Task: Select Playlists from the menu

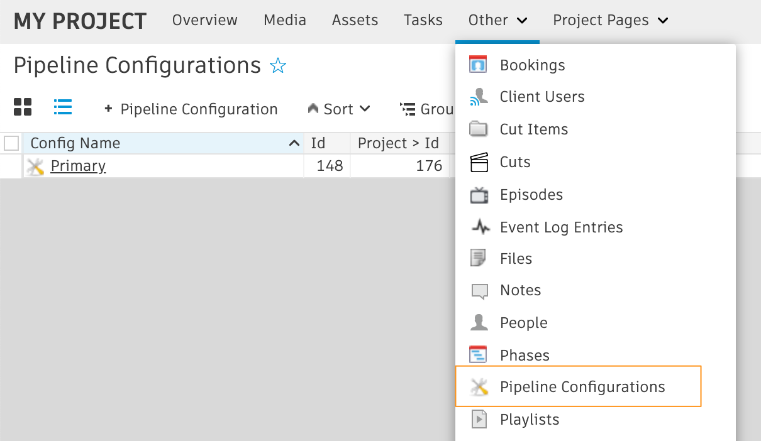Action: coord(529,420)
